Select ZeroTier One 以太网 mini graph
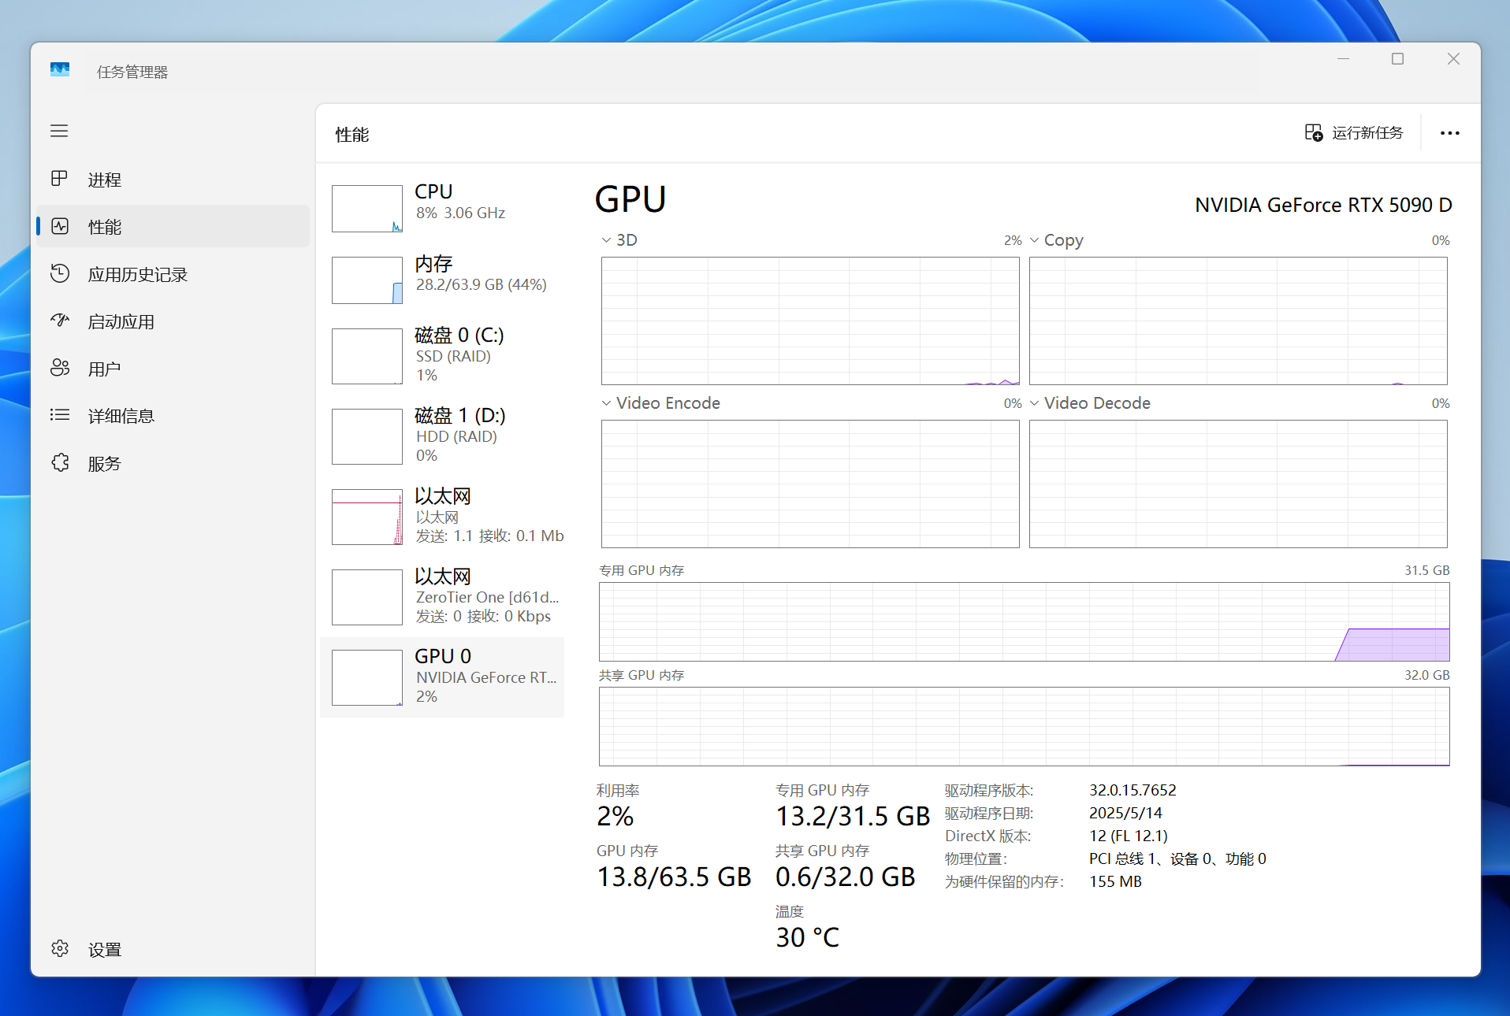This screenshot has width=1510, height=1016. point(367,597)
